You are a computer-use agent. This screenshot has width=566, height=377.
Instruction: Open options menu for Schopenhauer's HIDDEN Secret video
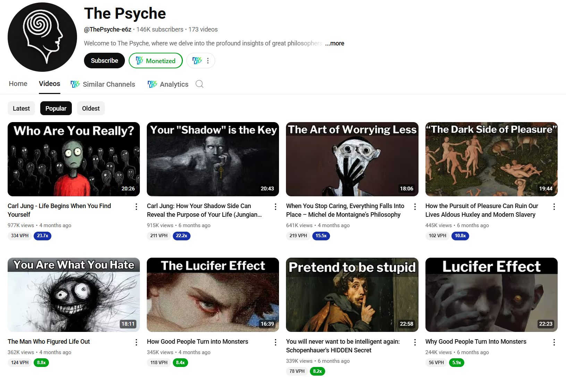415,342
